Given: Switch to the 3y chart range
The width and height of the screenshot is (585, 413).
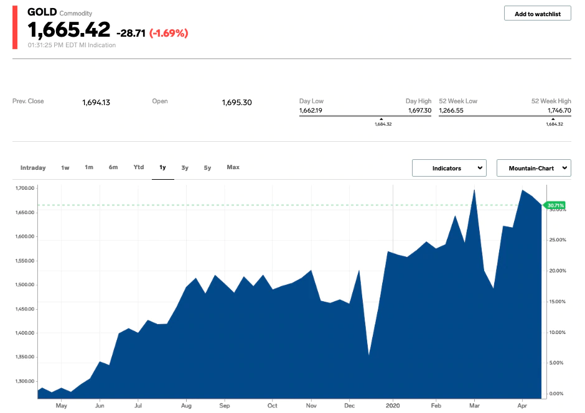Looking at the screenshot, I should (x=185, y=168).
